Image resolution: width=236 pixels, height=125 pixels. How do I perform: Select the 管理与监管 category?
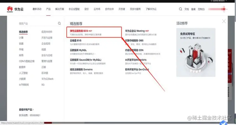[x=47, y=61]
